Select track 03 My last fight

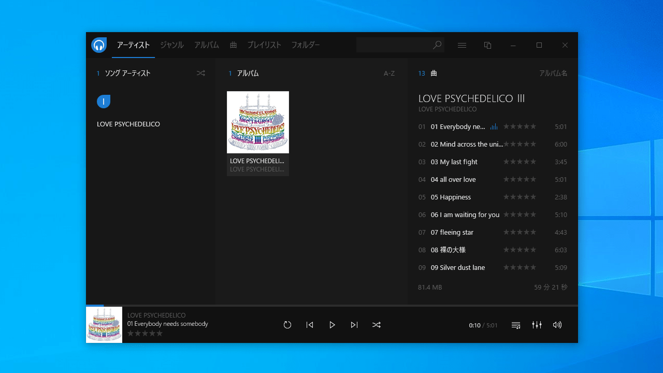tap(493, 162)
